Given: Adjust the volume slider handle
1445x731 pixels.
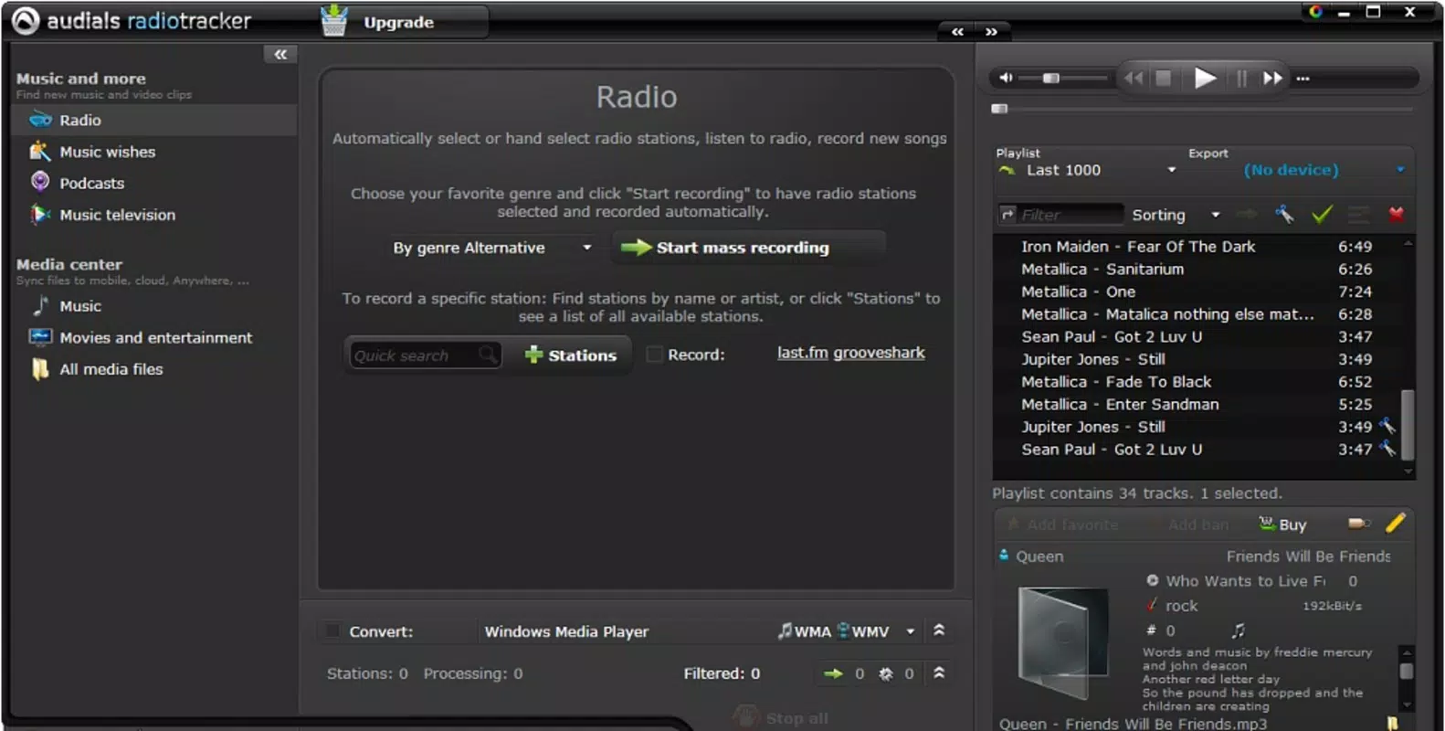Looking at the screenshot, I should pos(1051,79).
